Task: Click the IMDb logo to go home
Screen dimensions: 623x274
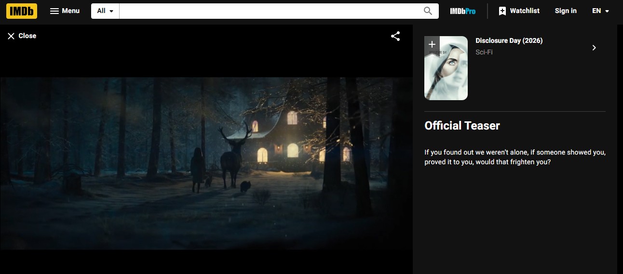Action: tap(22, 11)
